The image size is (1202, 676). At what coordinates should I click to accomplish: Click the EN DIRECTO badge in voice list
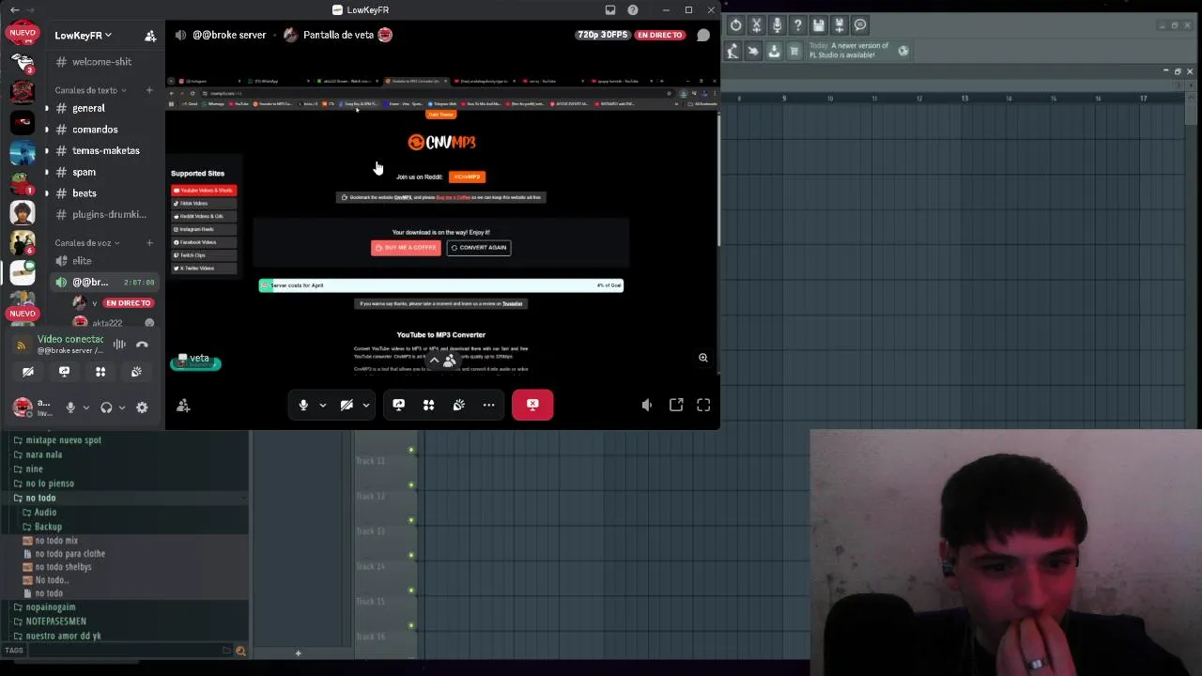(x=128, y=303)
